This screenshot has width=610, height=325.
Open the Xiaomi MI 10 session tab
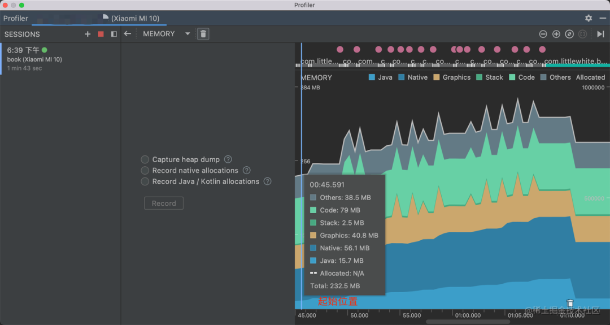(x=131, y=18)
